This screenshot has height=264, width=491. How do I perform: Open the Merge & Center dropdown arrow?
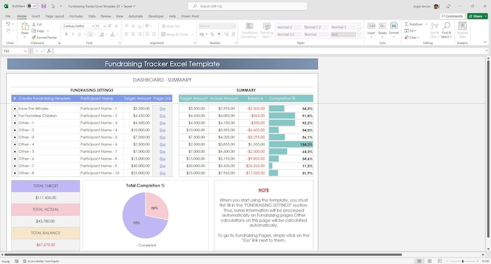coord(192,35)
